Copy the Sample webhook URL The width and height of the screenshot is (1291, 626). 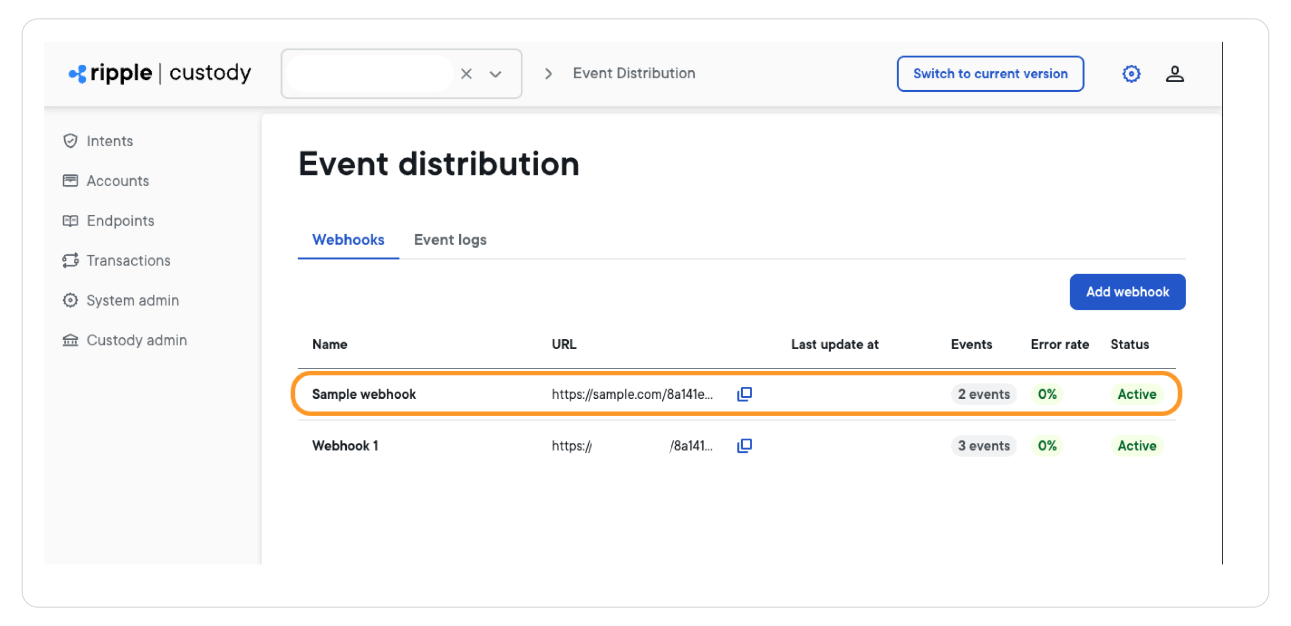[x=744, y=394]
